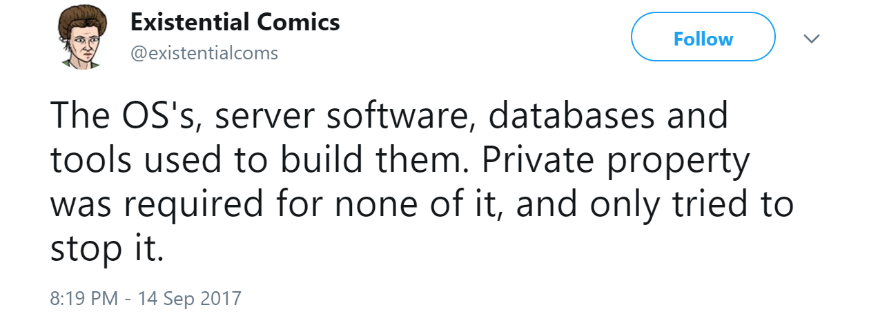The image size is (869, 314).
Task: Open the Existential Comics profile name
Action: click(235, 22)
